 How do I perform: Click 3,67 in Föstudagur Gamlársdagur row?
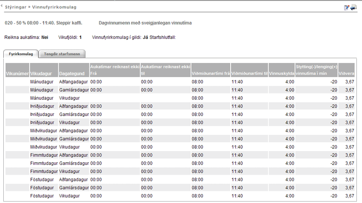[350, 188]
